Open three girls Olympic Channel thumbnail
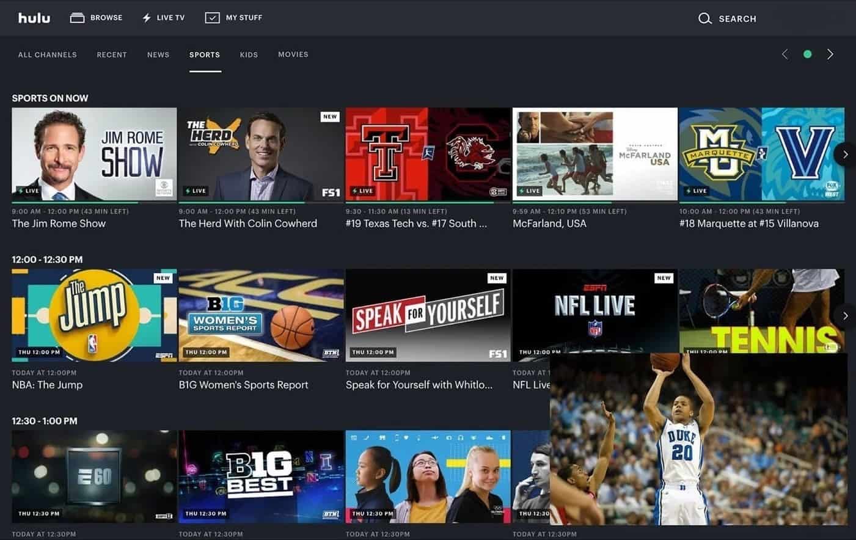 point(428,476)
